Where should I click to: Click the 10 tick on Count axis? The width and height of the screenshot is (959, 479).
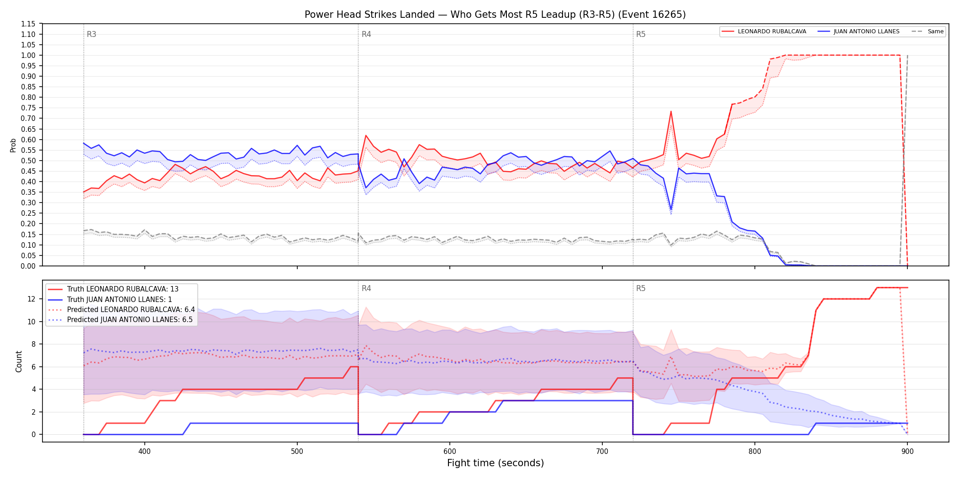point(32,322)
